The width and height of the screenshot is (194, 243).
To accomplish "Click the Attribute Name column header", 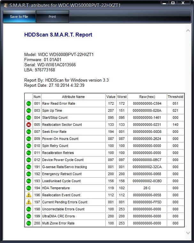I will click(73, 97).
